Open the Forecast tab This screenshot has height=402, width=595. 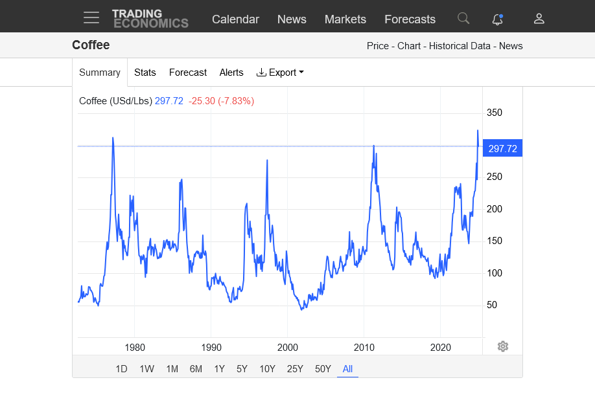(x=188, y=73)
